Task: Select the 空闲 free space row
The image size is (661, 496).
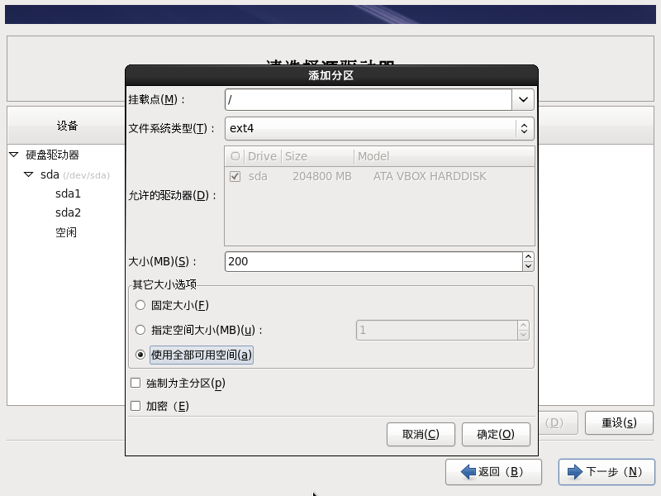Action: [66, 232]
